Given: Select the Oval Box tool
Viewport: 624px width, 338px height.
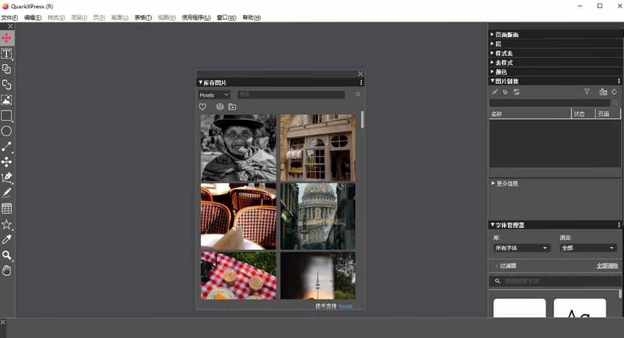Looking at the screenshot, I should [x=7, y=131].
